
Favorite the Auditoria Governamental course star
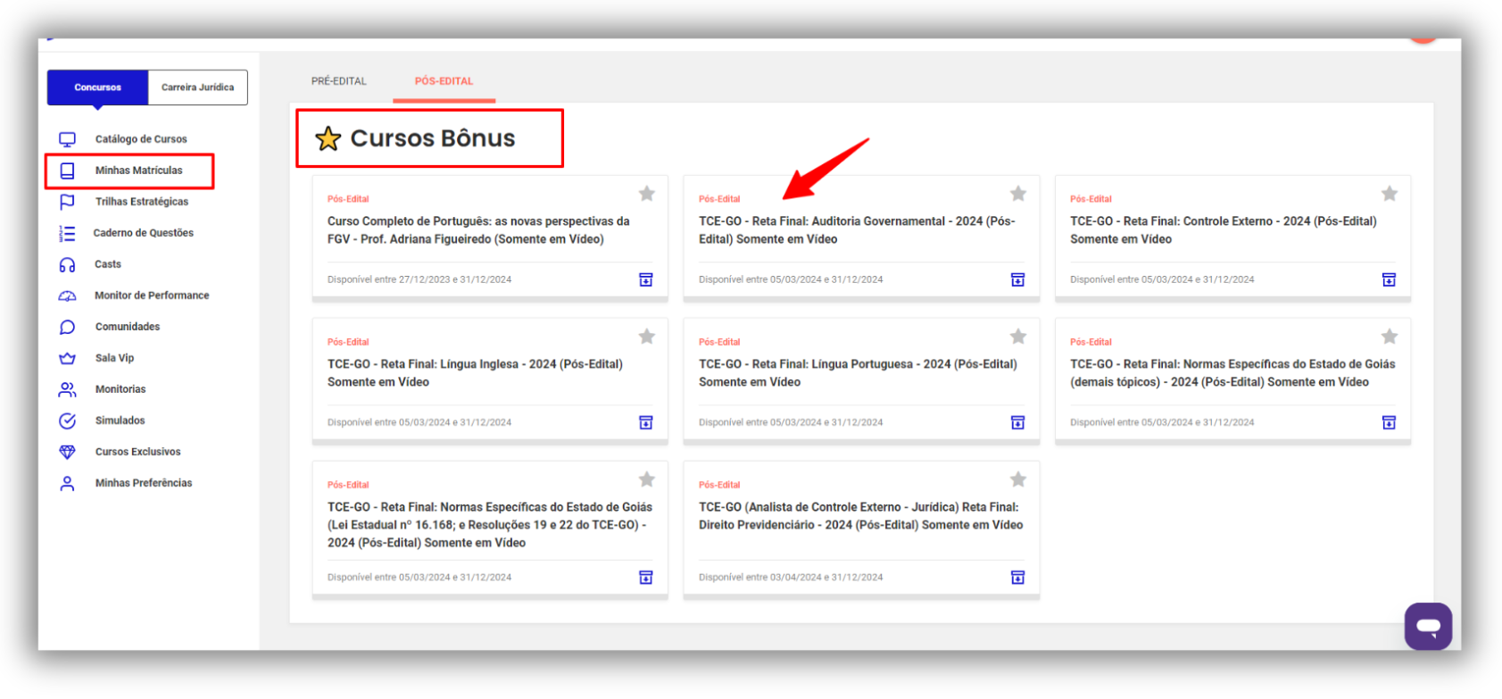[1018, 194]
